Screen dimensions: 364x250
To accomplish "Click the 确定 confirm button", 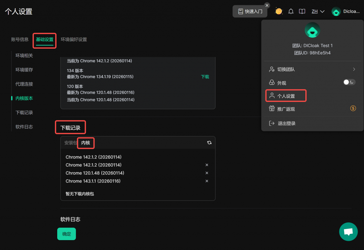I will pos(66,234).
